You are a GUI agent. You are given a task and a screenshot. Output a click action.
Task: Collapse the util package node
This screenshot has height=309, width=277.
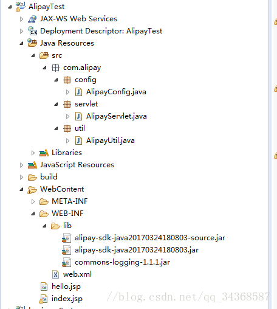click(56, 129)
